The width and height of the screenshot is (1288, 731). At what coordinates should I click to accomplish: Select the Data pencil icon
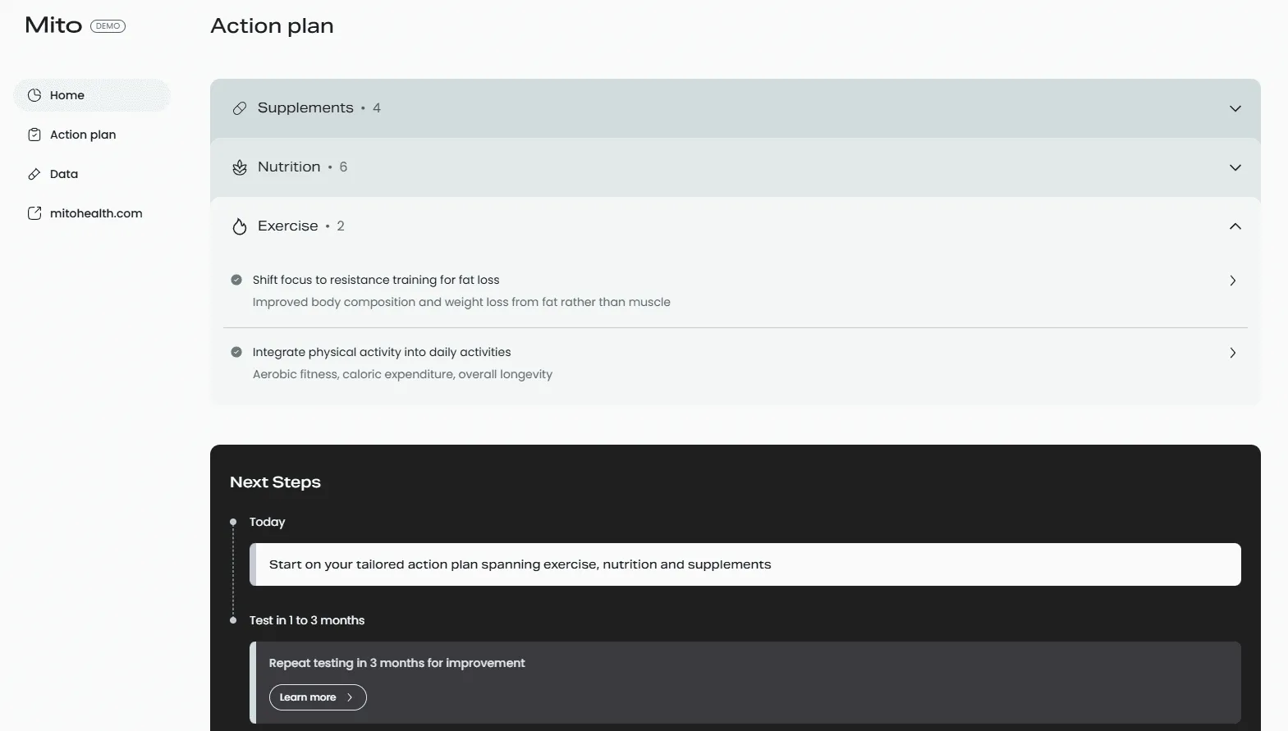pyautogui.click(x=34, y=173)
